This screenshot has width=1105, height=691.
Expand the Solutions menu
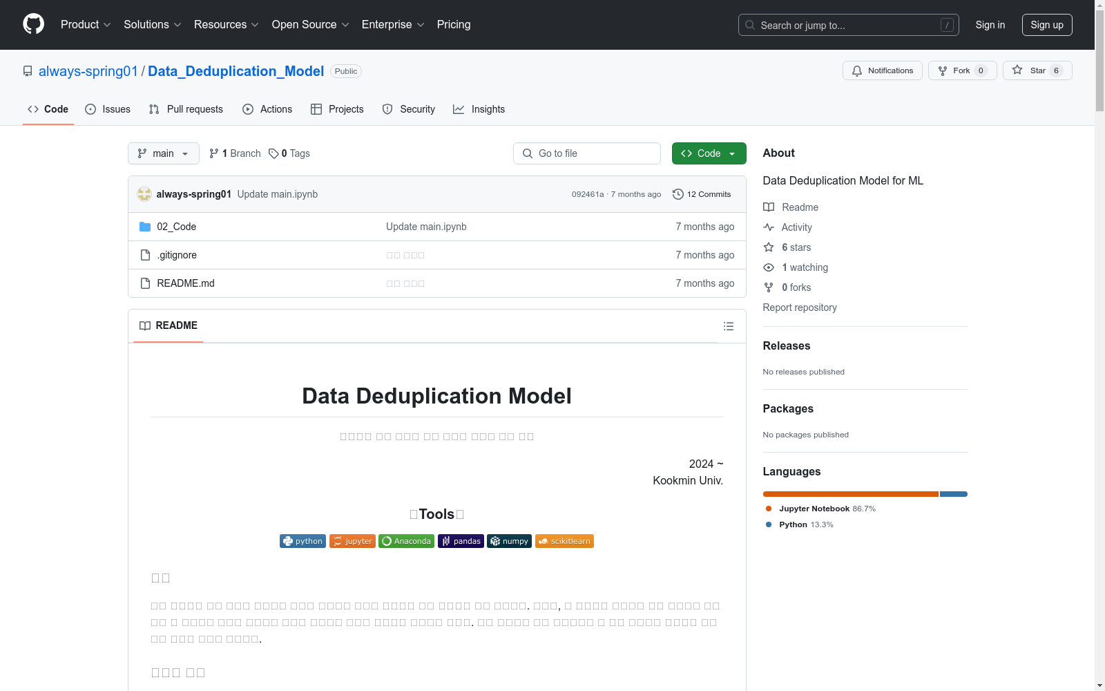[153, 25]
